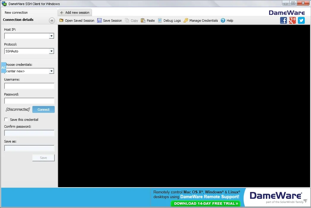Expand the Host IP dropdown
This screenshot has height=208, width=311.
51,36
